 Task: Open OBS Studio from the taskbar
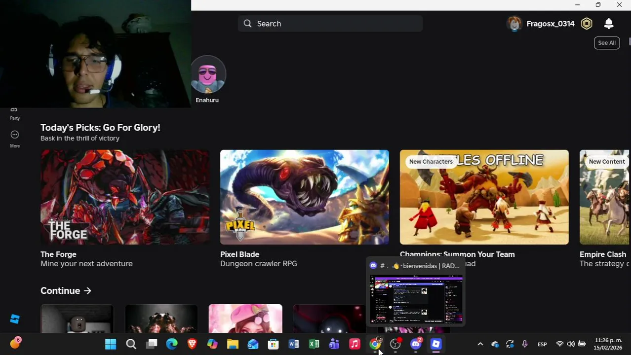pyautogui.click(x=395, y=344)
